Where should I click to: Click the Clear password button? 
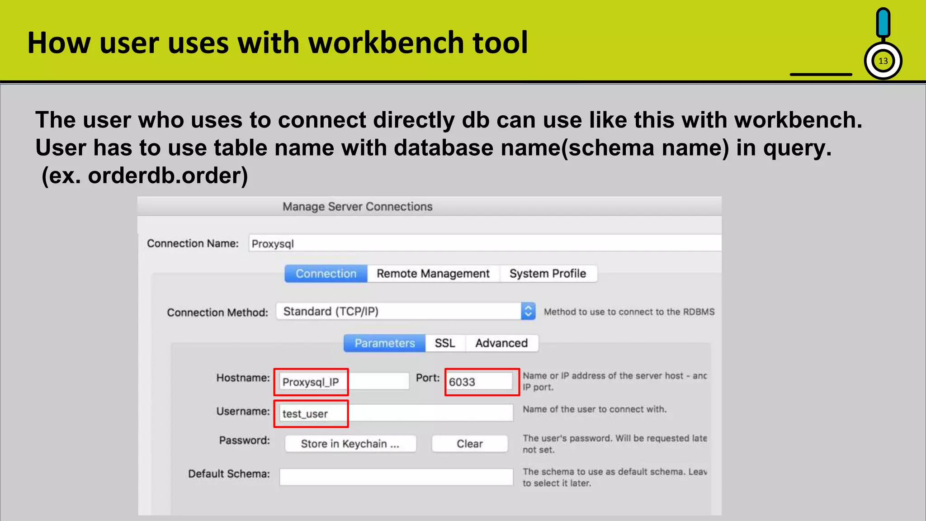tap(470, 444)
